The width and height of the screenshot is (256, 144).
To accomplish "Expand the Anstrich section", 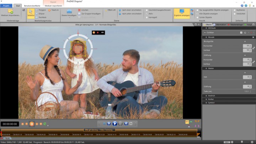I will tap(211, 96).
